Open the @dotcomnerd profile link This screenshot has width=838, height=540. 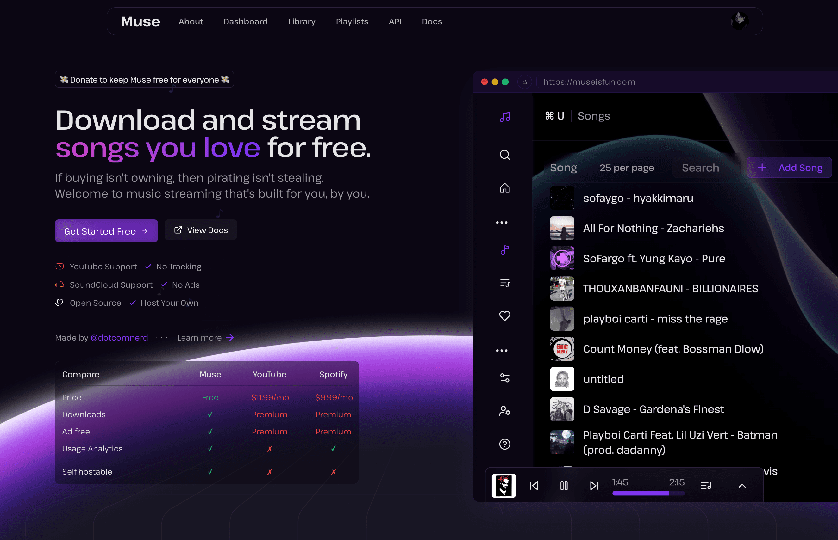119,338
